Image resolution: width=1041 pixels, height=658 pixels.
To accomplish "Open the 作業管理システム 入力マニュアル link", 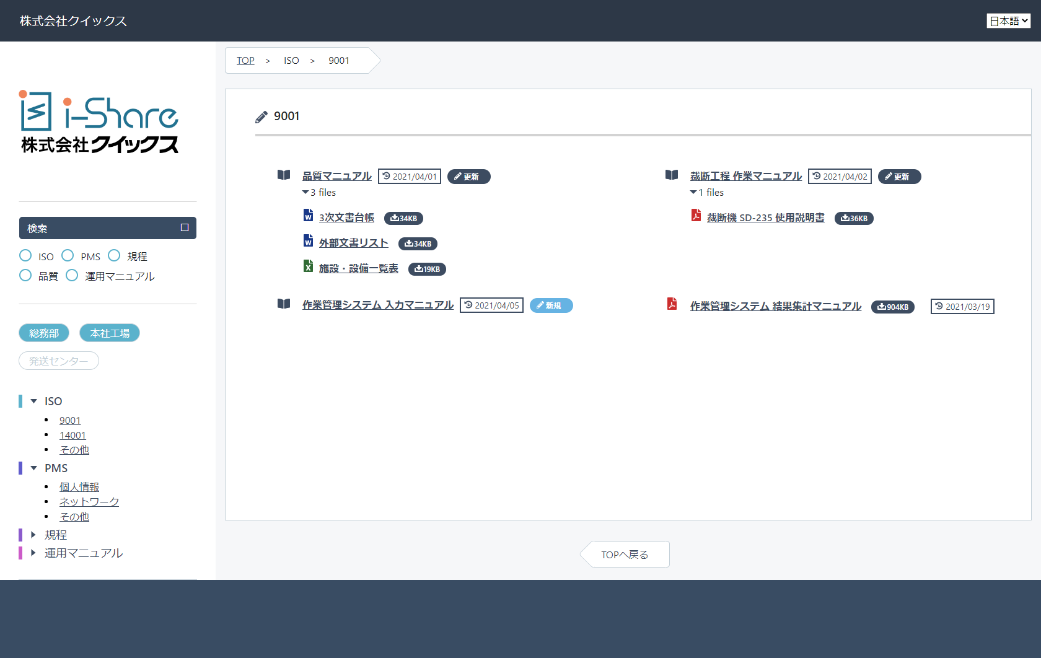I will coord(377,305).
